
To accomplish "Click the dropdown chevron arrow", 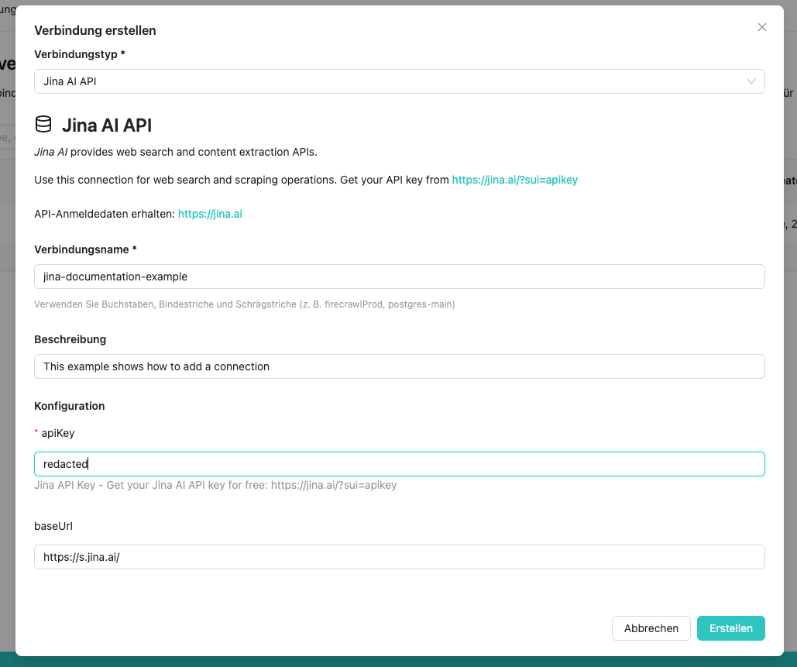I will click(x=751, y=81).
